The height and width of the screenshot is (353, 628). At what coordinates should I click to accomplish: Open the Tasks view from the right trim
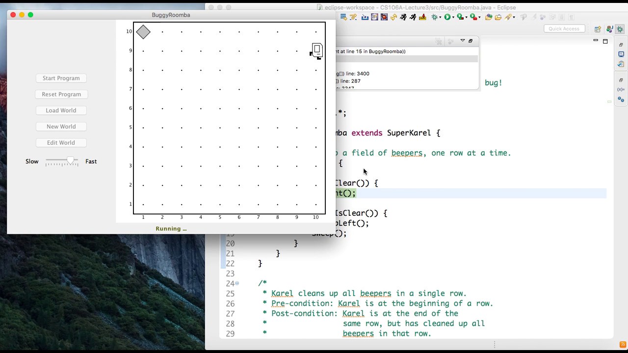click(621, 64)
